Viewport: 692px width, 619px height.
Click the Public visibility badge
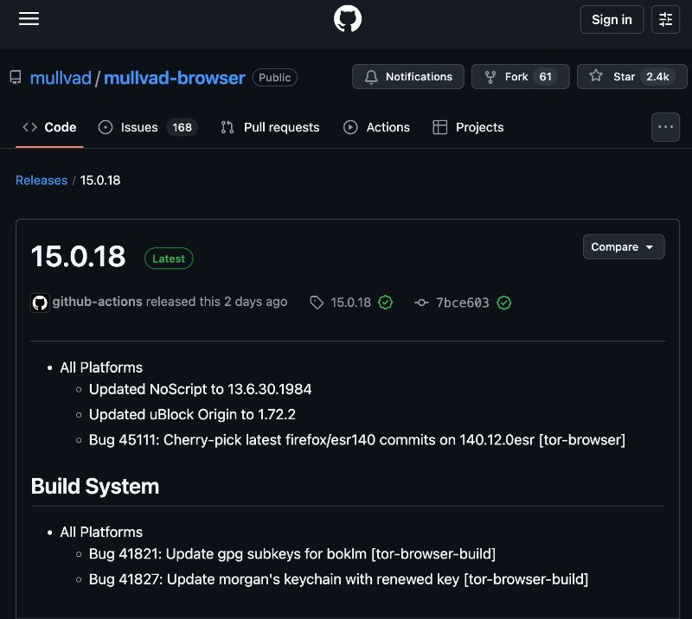pyautogui.click(x=274, y=78)
